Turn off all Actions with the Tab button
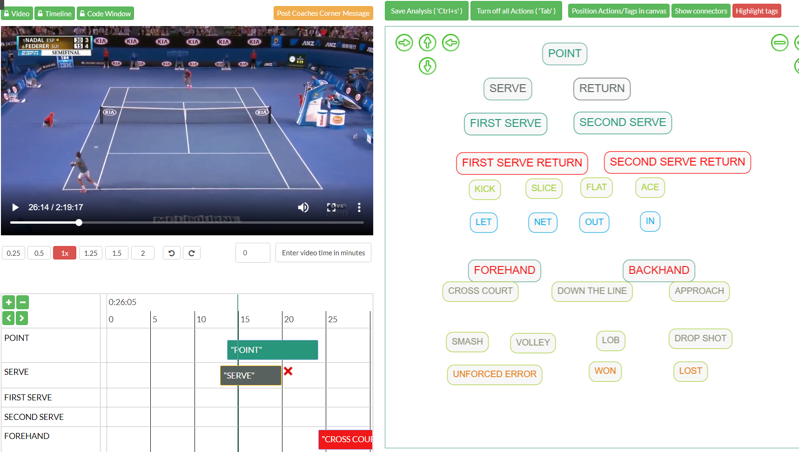This screenshot has height=452, width=799. pyautogui.click(x=516, y=10)
